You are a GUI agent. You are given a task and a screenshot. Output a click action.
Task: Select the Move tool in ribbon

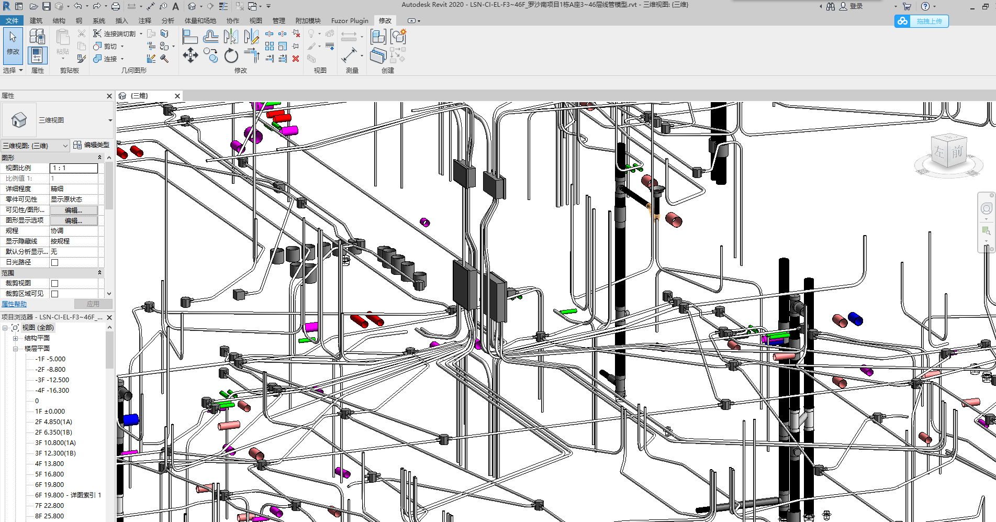coord(190,55)
